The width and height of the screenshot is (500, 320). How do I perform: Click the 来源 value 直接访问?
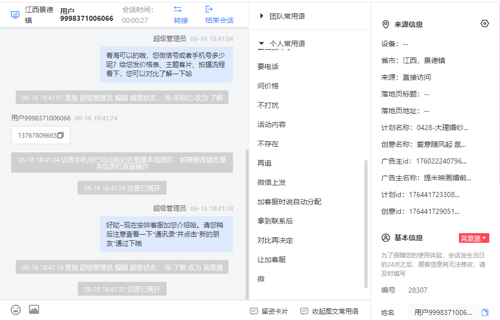[x=416, y=77]
